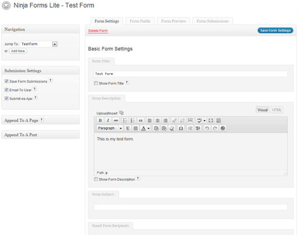Click the Delete Form link
Screen dimensions: 298x235
tap(98, 31)
